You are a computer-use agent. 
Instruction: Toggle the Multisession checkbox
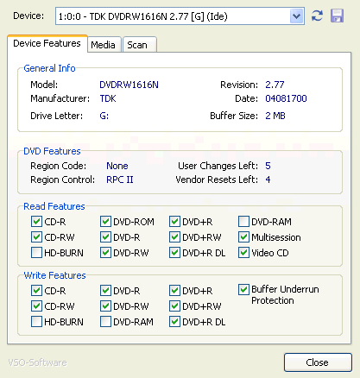click(243, 237)
